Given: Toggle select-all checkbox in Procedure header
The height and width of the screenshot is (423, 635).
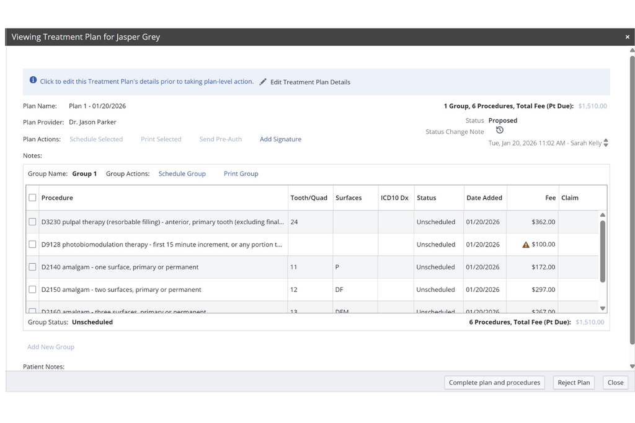Looking at the screenshot, I should pos(32,198).
